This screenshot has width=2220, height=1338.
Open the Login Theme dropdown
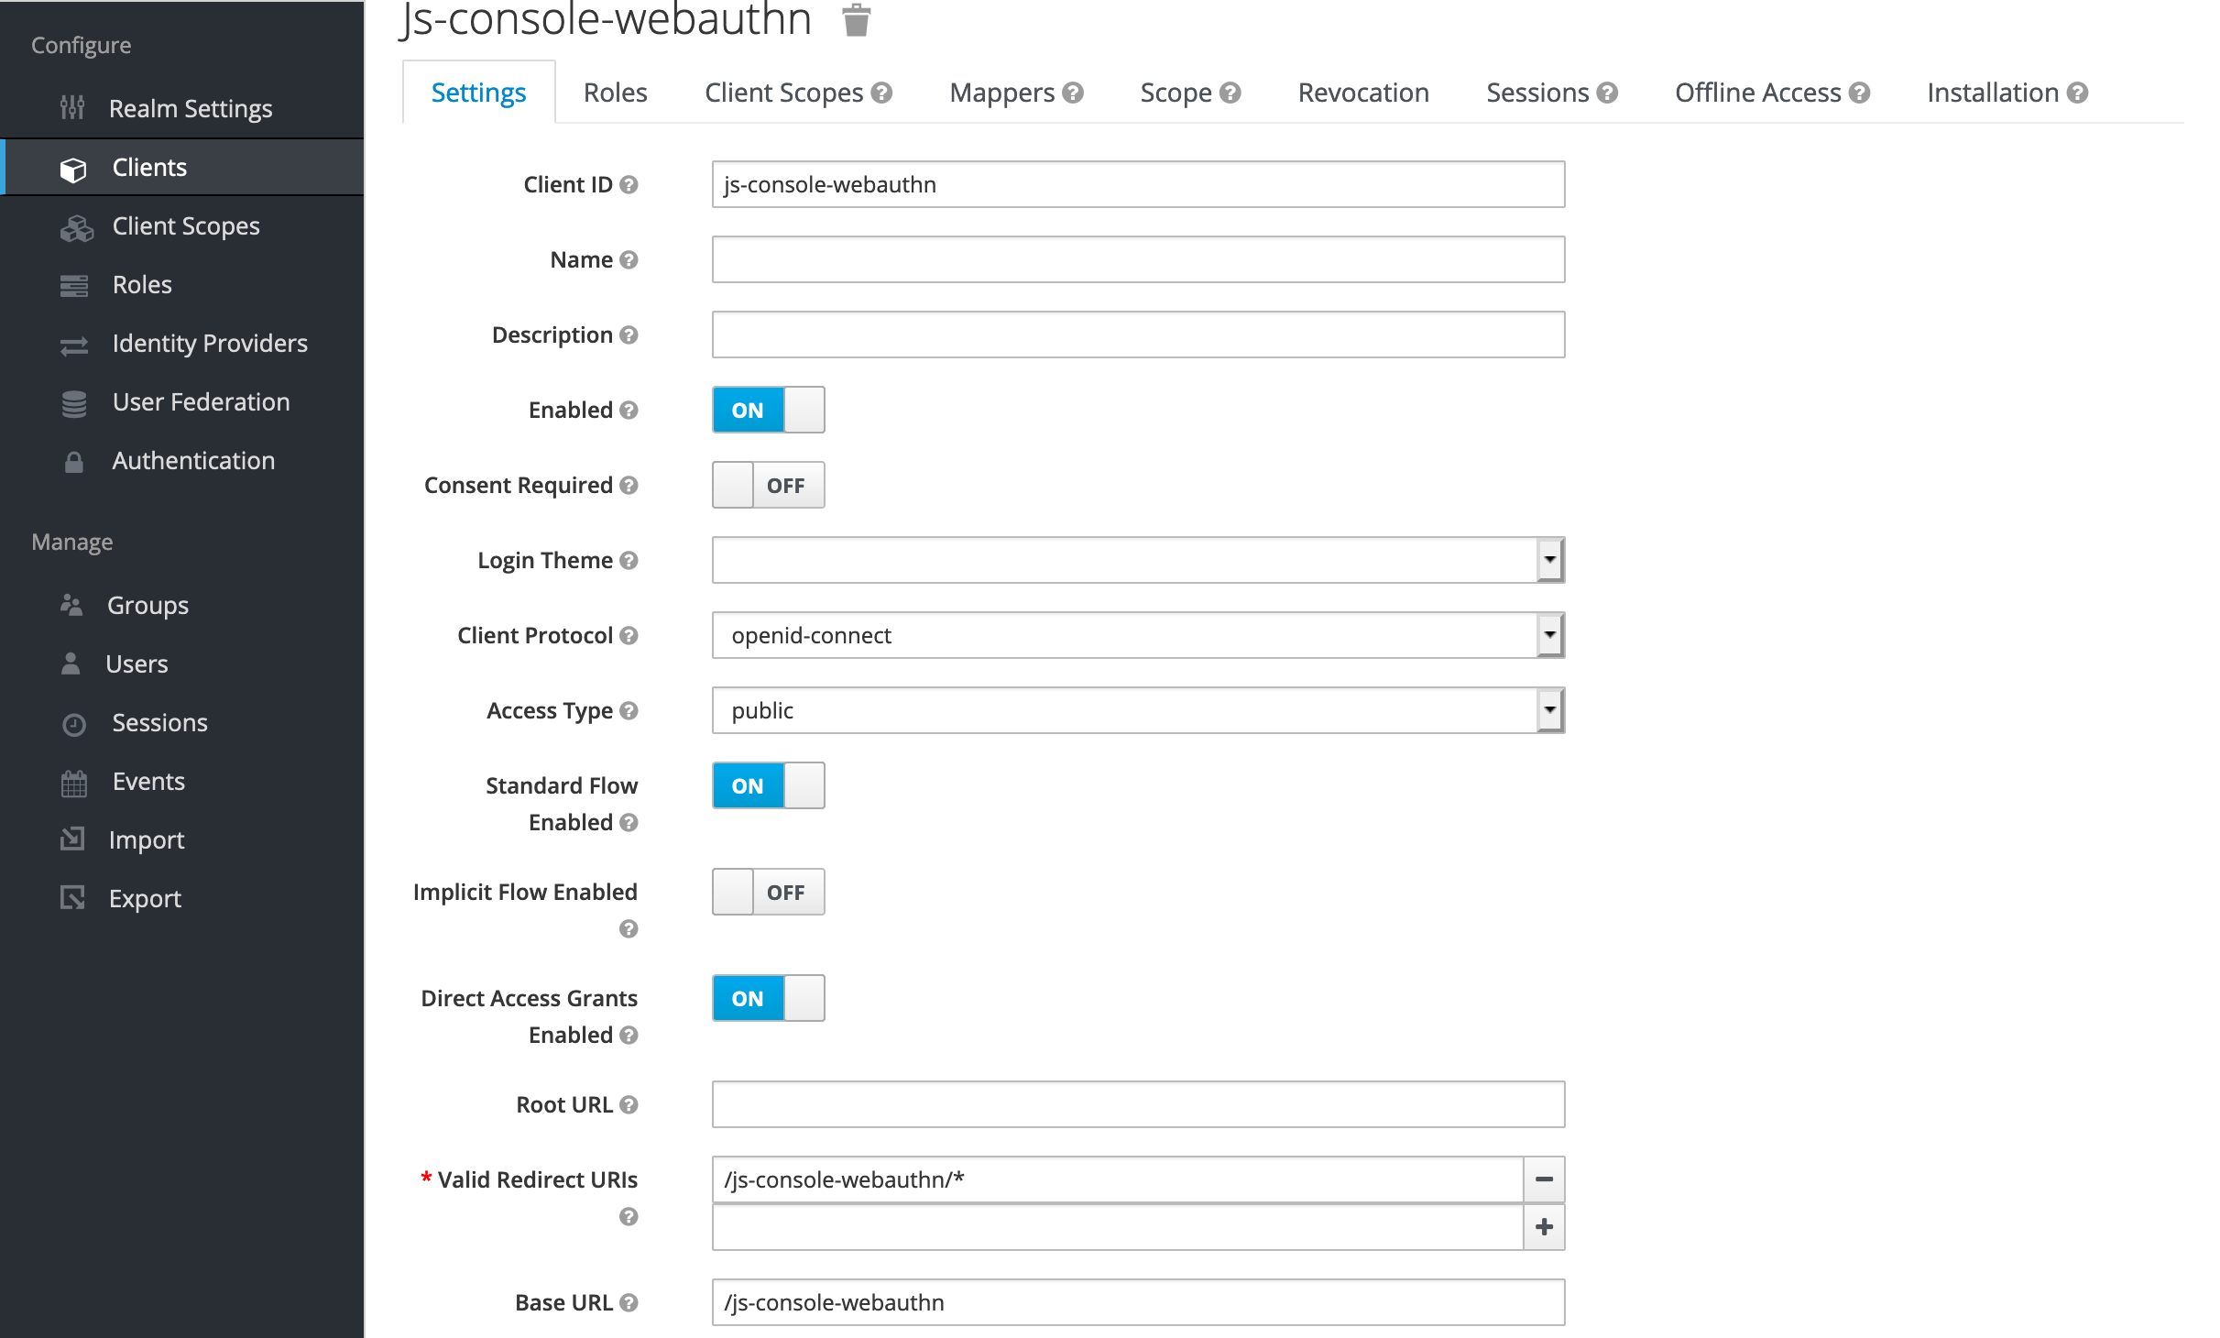coord(1548,559)
